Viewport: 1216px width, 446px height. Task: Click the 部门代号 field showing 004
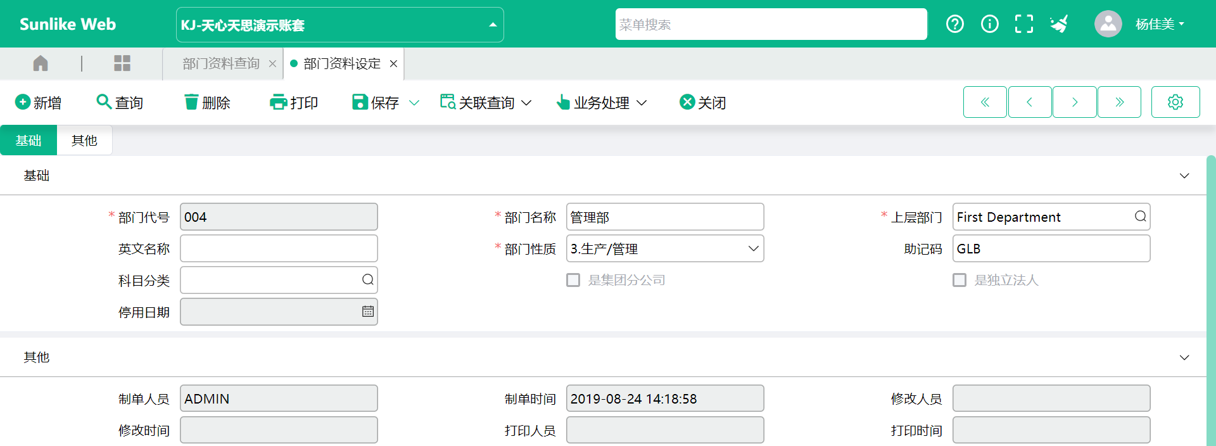[279, 217]
